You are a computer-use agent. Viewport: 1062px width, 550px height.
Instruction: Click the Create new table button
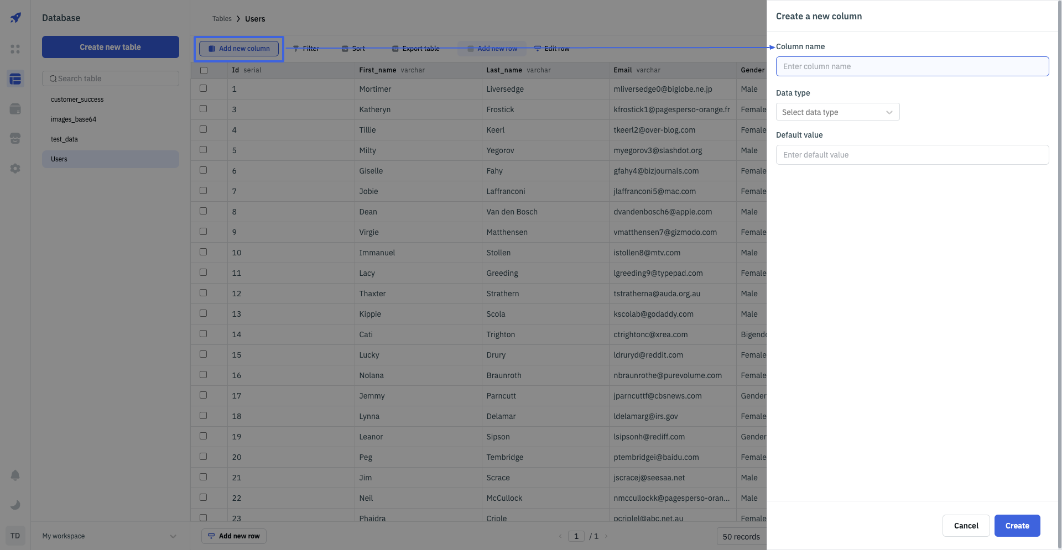point(111,47)
